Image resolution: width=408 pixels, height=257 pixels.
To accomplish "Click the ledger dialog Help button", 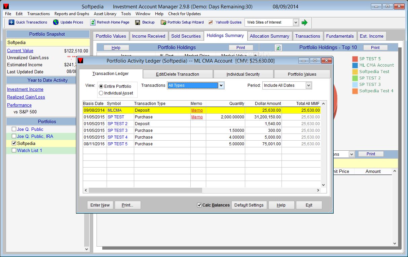I will [281, 205].
